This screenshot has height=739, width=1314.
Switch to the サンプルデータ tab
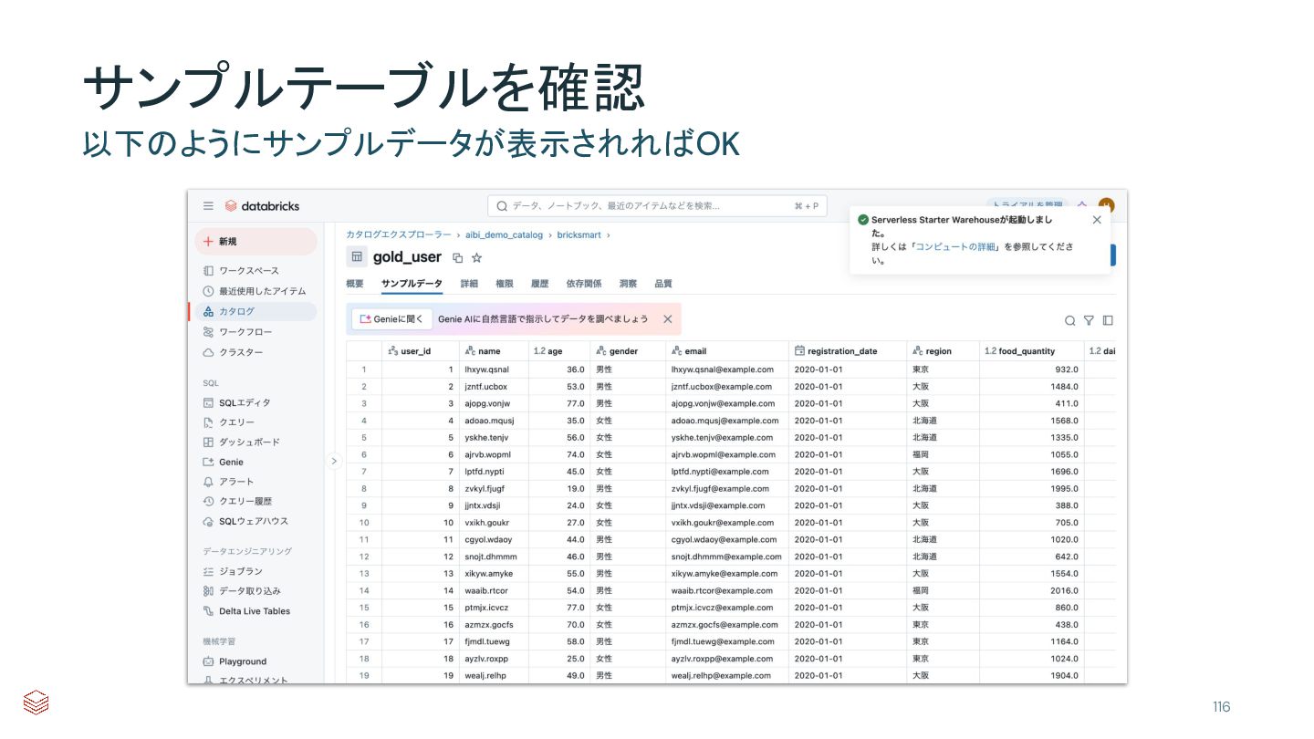click(x=412, y=284)
